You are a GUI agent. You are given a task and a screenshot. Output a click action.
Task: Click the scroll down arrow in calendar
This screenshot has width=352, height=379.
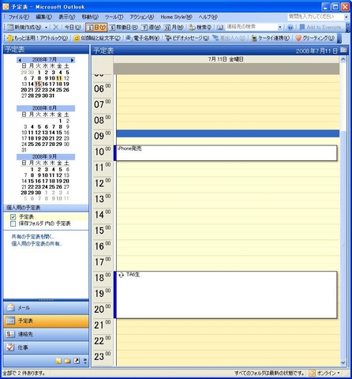343,362
